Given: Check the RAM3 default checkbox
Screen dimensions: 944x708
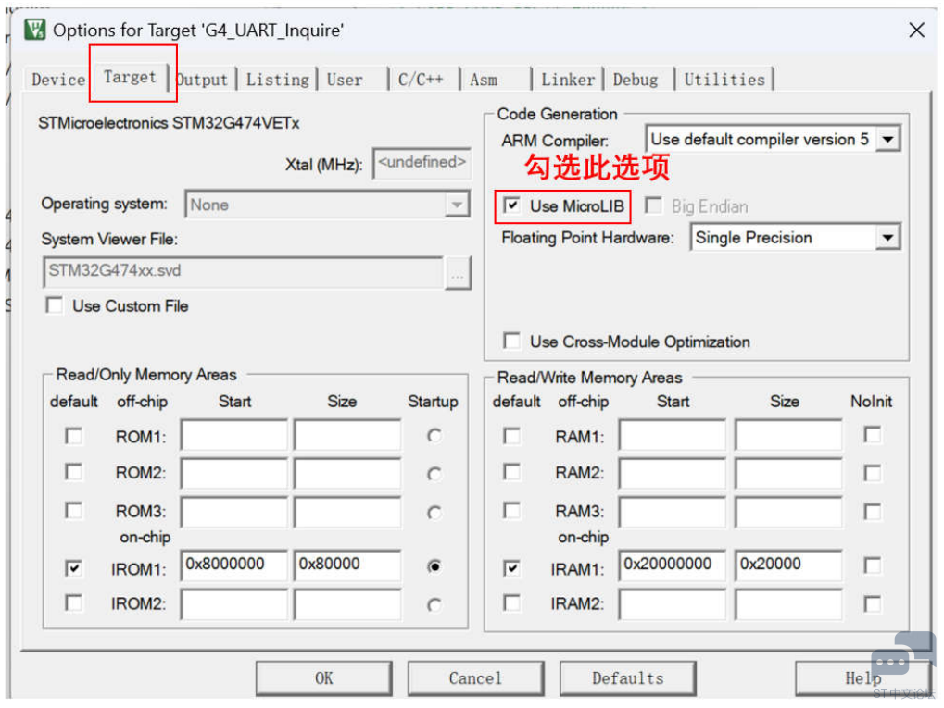Looking at the screenshot, I should pyautogui.click(x=511, y=511).
